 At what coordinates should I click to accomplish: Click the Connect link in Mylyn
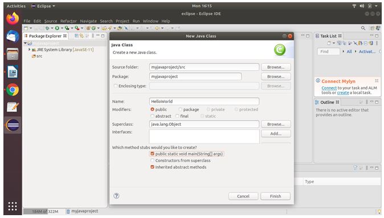pos(329,88)
